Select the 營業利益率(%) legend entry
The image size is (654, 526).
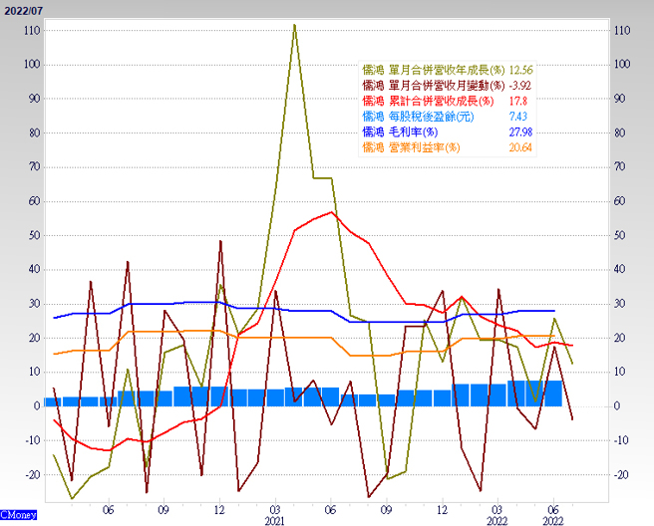(412, 147)
